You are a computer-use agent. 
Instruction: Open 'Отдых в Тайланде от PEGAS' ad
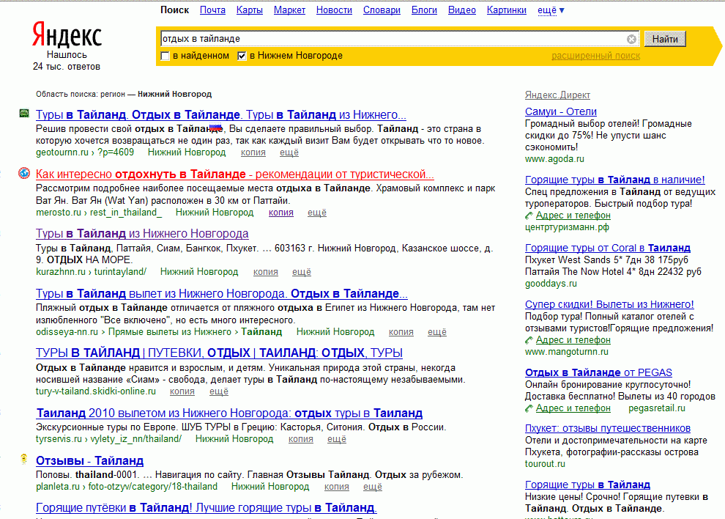point(598,372)
